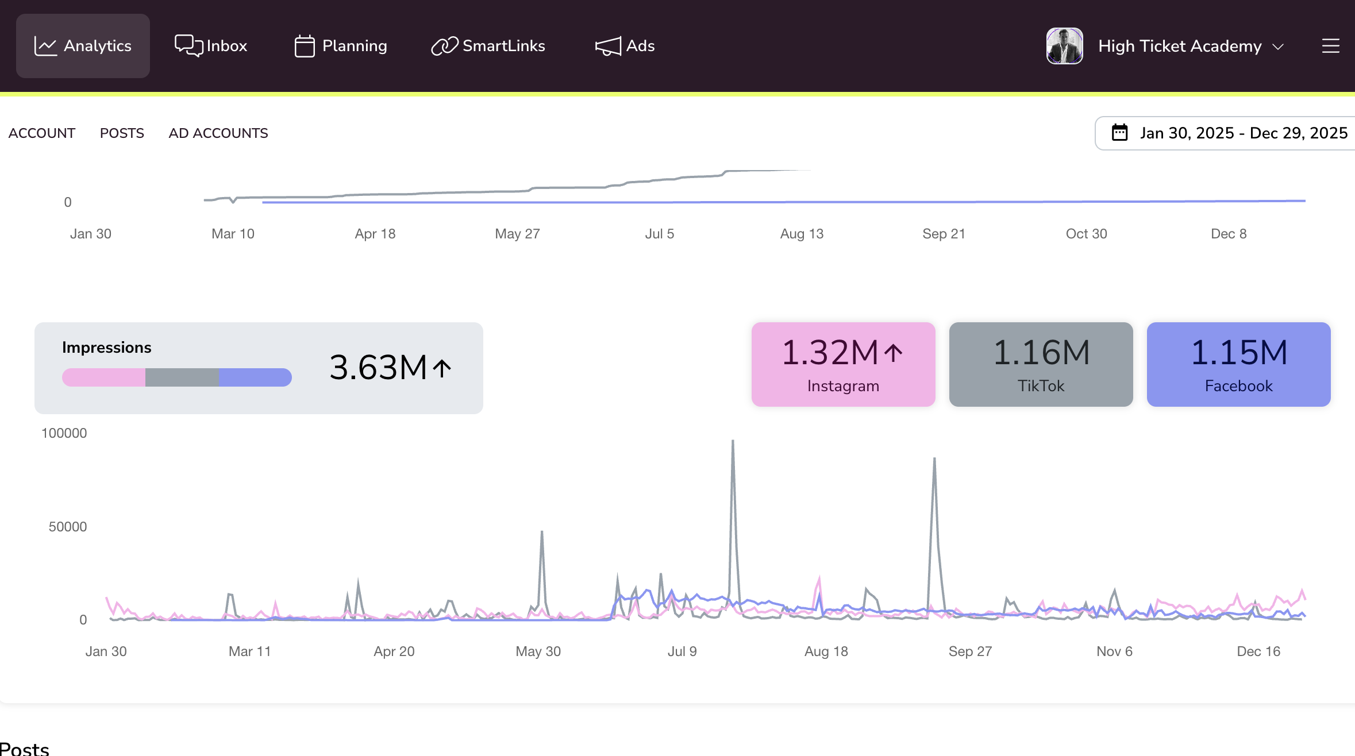Click the Inbox chat bubbles icon
This screenshot has width=1355, height=756.
[x=188, y=45]
